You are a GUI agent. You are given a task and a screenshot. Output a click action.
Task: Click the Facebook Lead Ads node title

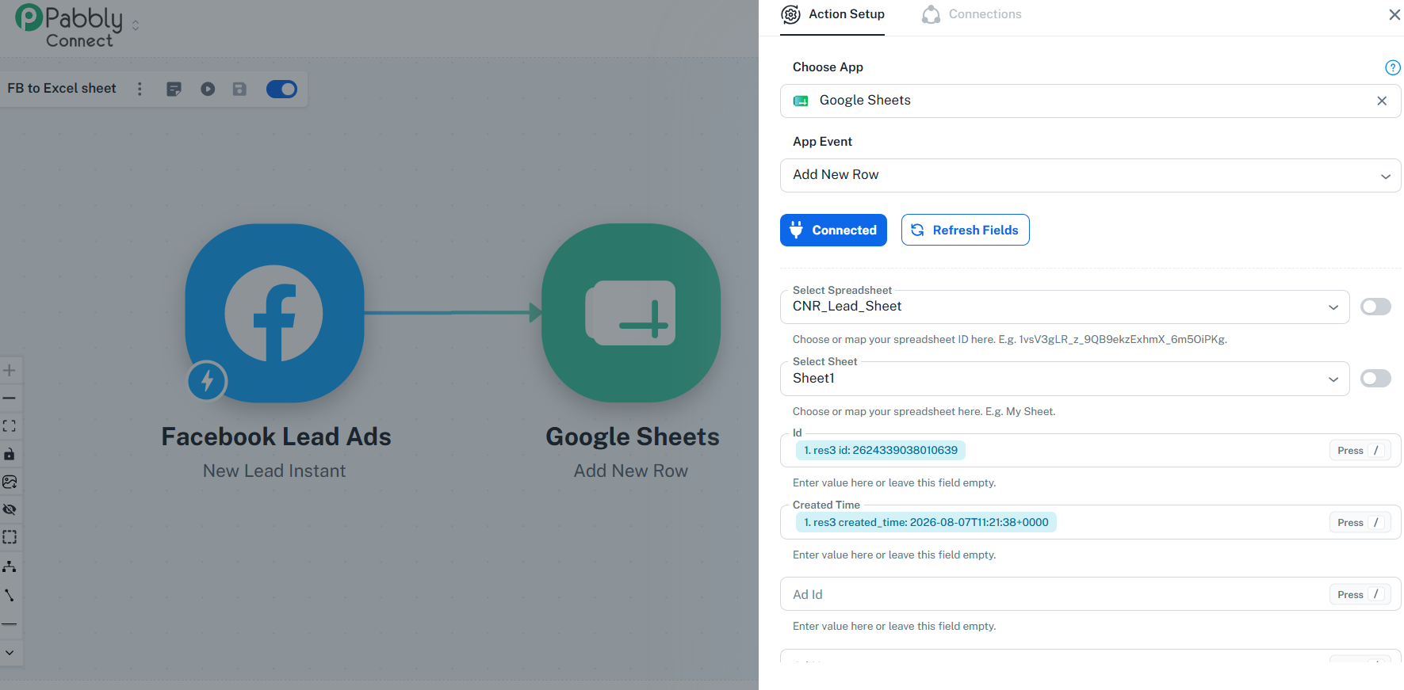coord(276,436)
